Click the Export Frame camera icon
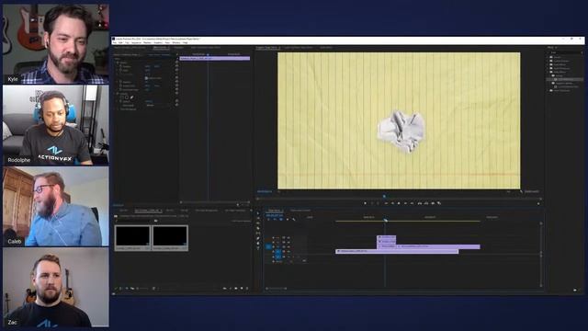 pos(433,203)
